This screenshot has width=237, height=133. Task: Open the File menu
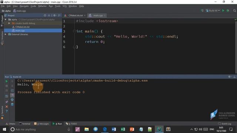point(3,6)
